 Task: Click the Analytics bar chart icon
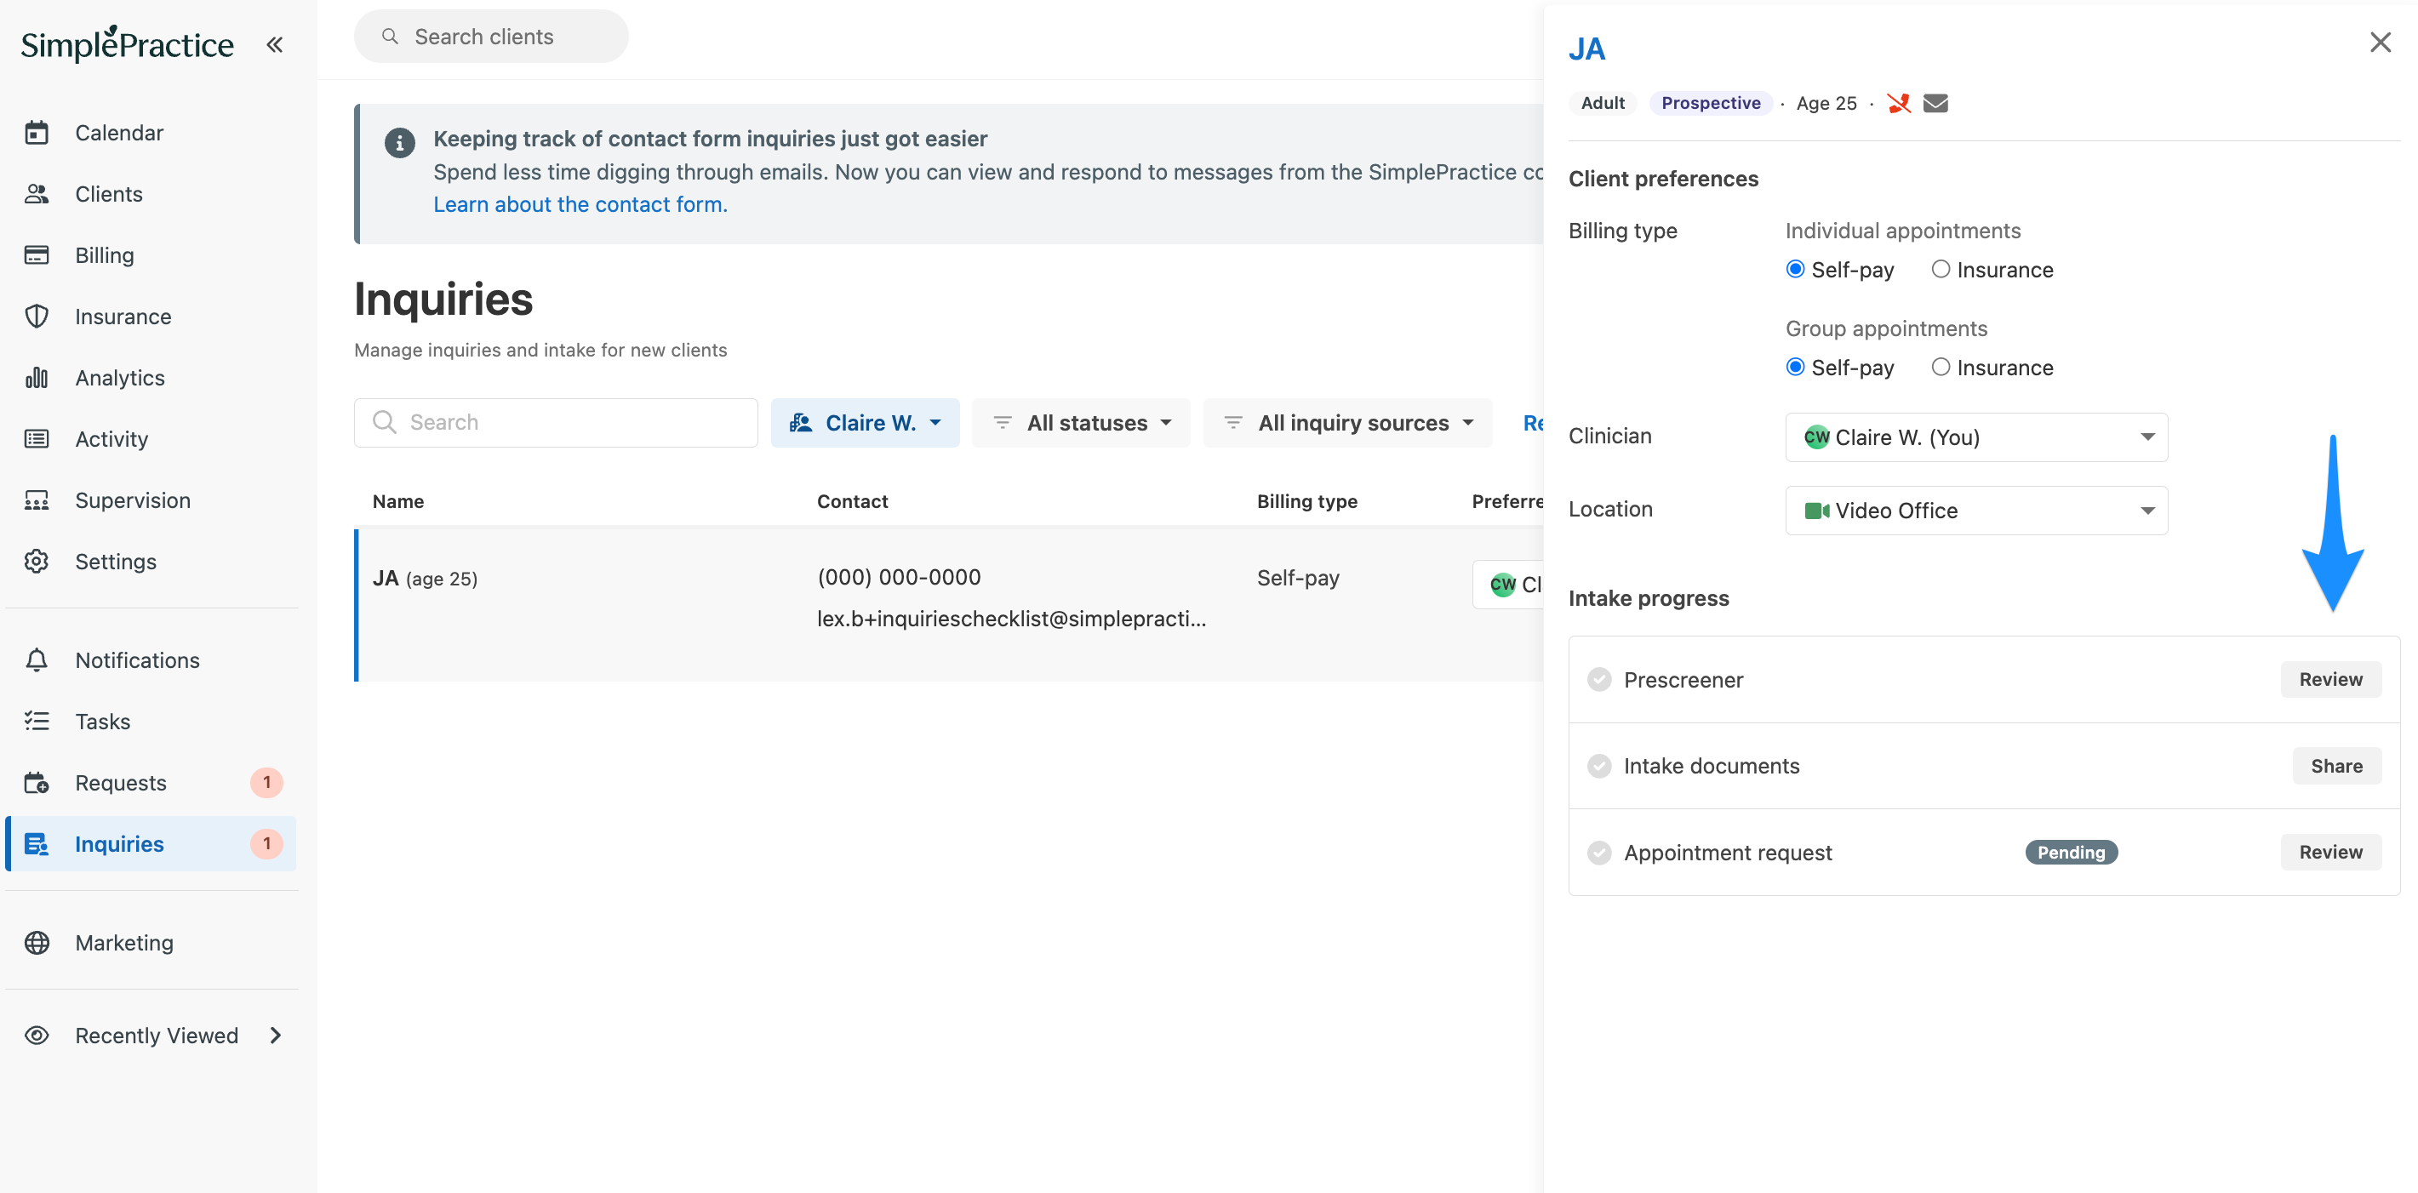coord(37,377)
